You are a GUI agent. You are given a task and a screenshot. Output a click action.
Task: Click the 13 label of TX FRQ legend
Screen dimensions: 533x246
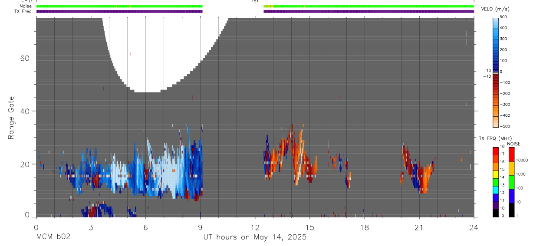502,184
